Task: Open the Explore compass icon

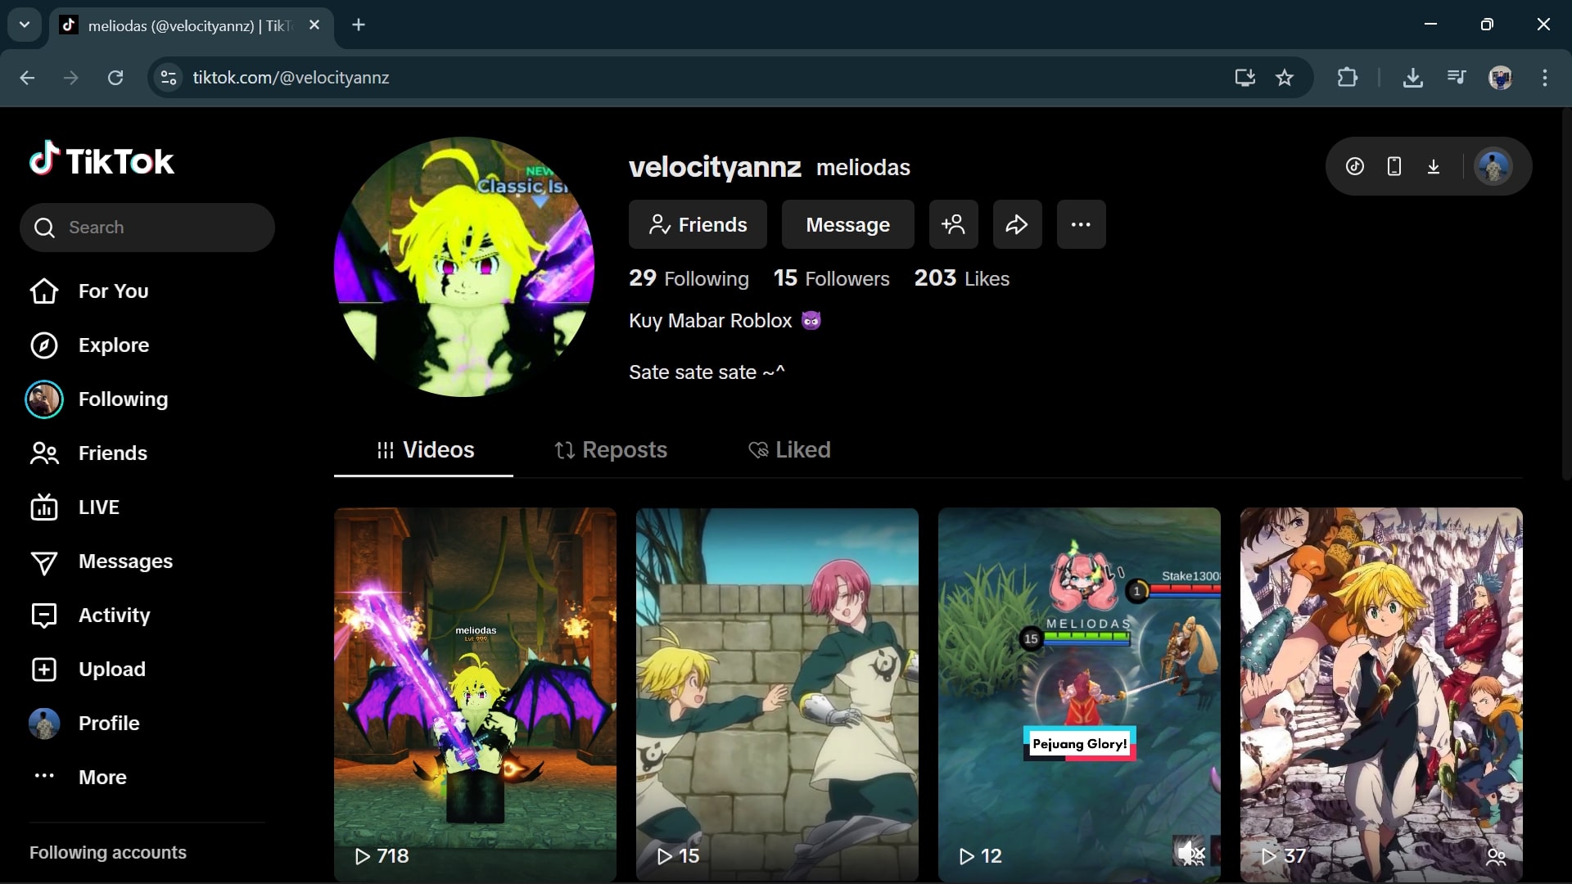Action: tap(44, 345)
